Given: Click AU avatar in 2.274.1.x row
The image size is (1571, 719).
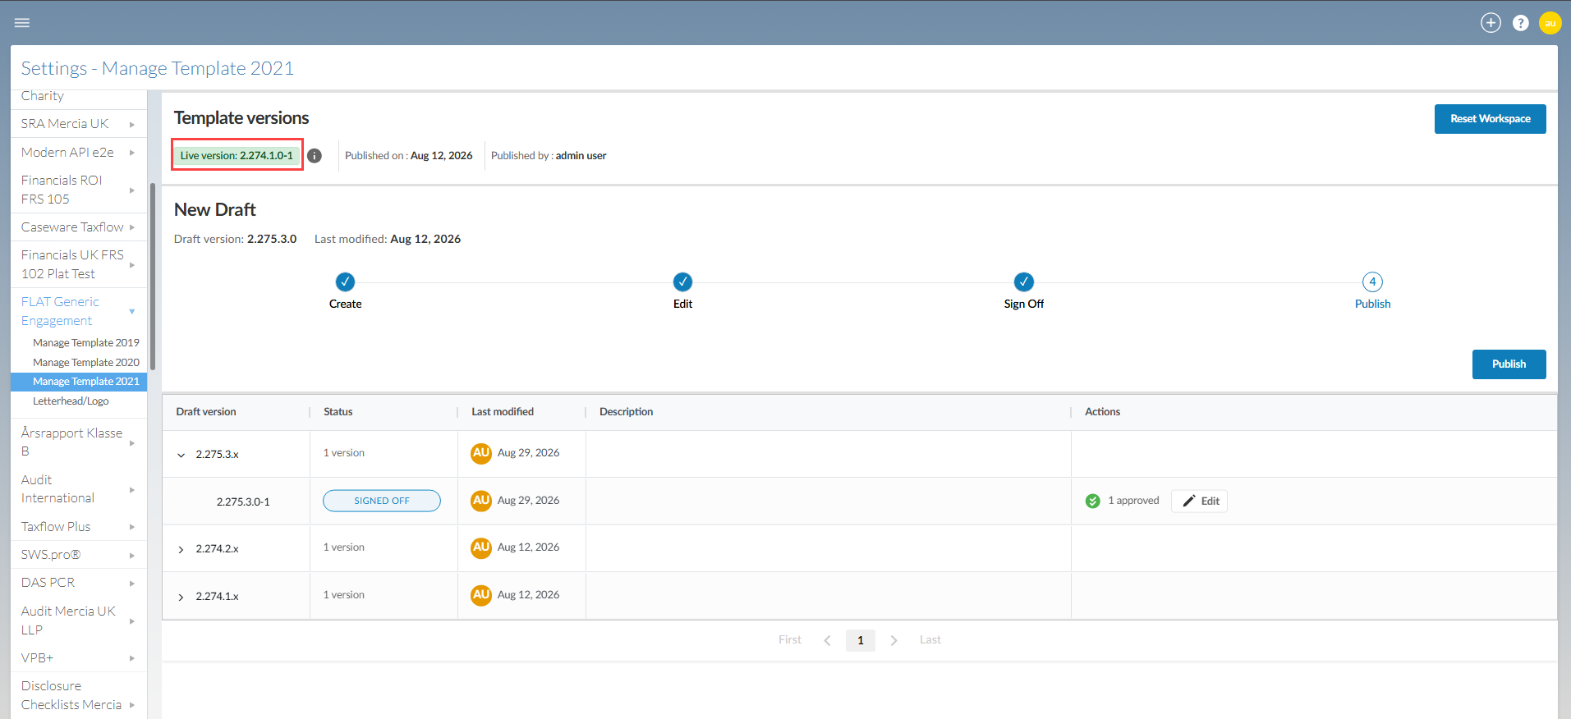Looking at the screenshot, I should coord(481,595).
